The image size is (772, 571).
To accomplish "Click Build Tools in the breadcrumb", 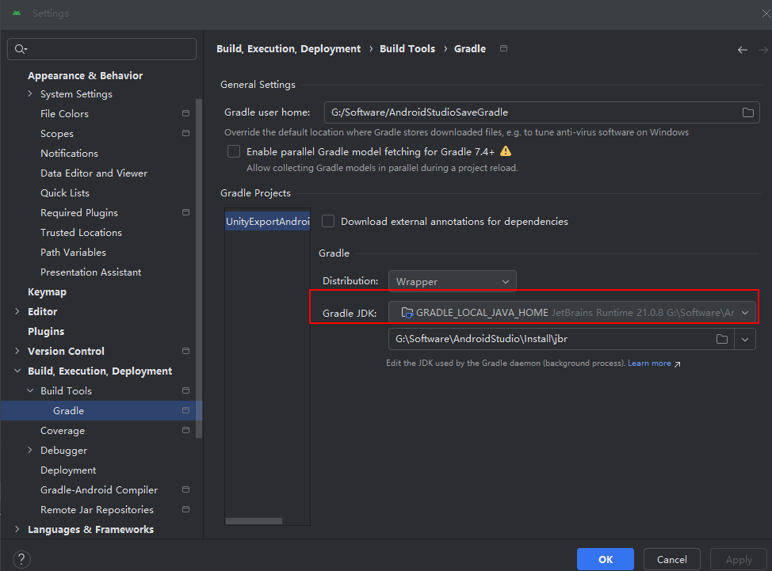I will pos(407,48).
